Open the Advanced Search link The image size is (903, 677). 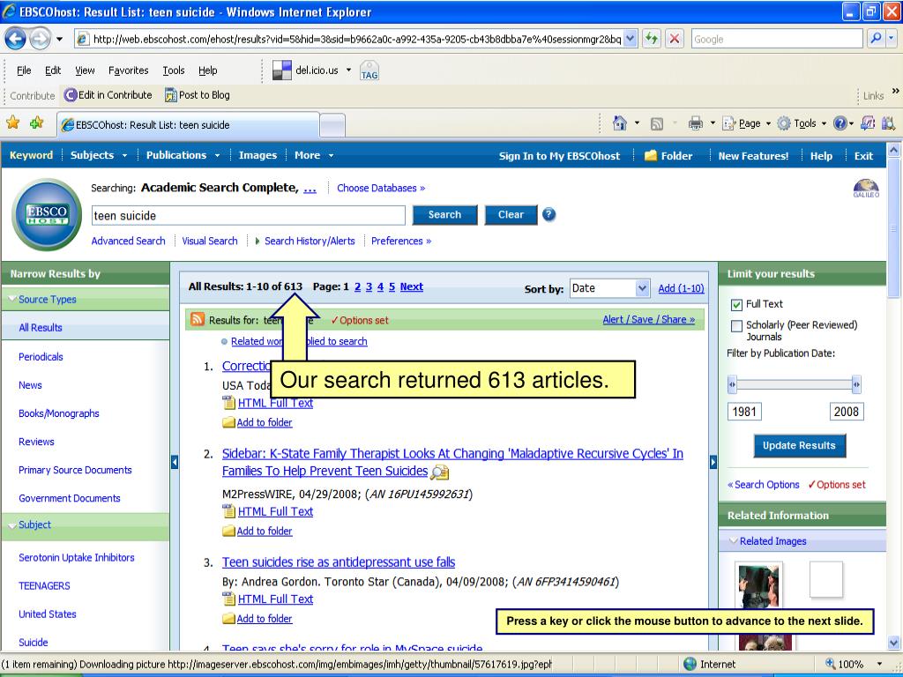click(128, 242)
